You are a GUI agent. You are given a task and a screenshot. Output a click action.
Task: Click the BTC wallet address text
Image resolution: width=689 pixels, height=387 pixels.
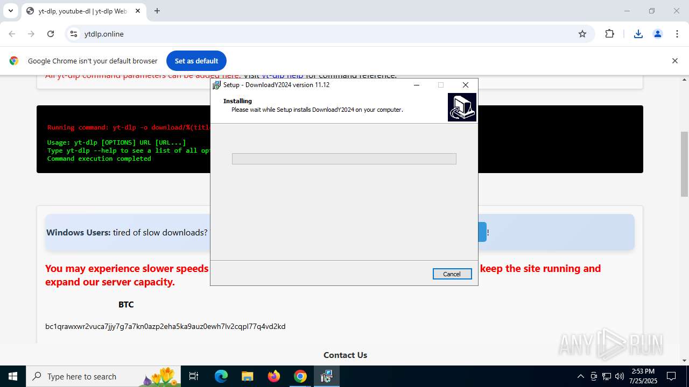[x=165, y=326]
